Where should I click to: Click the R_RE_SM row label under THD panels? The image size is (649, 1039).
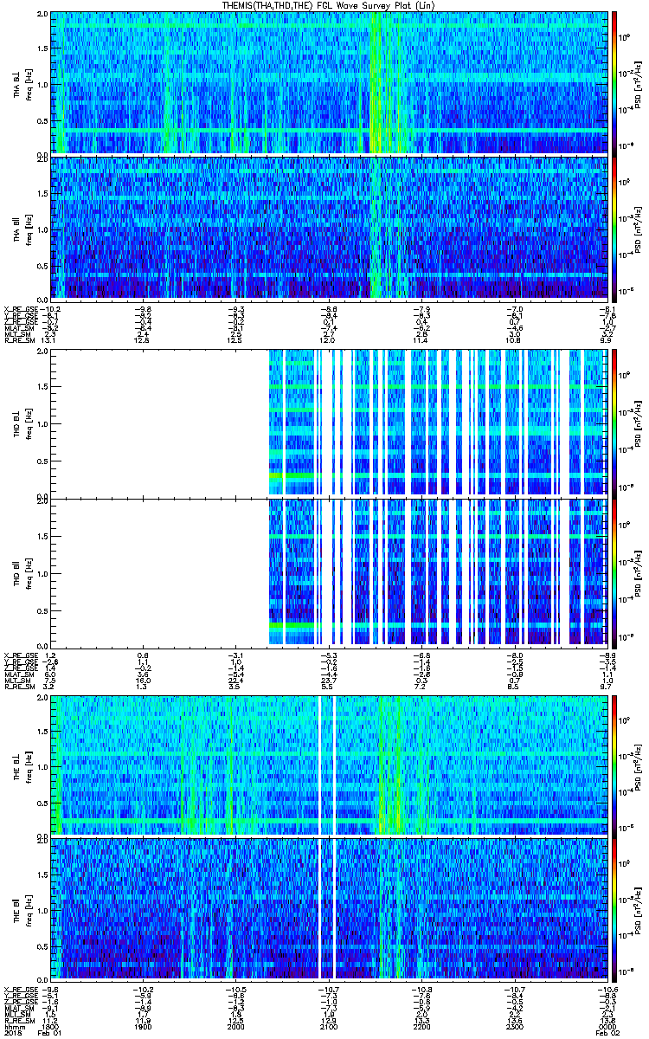coord(19,687)
